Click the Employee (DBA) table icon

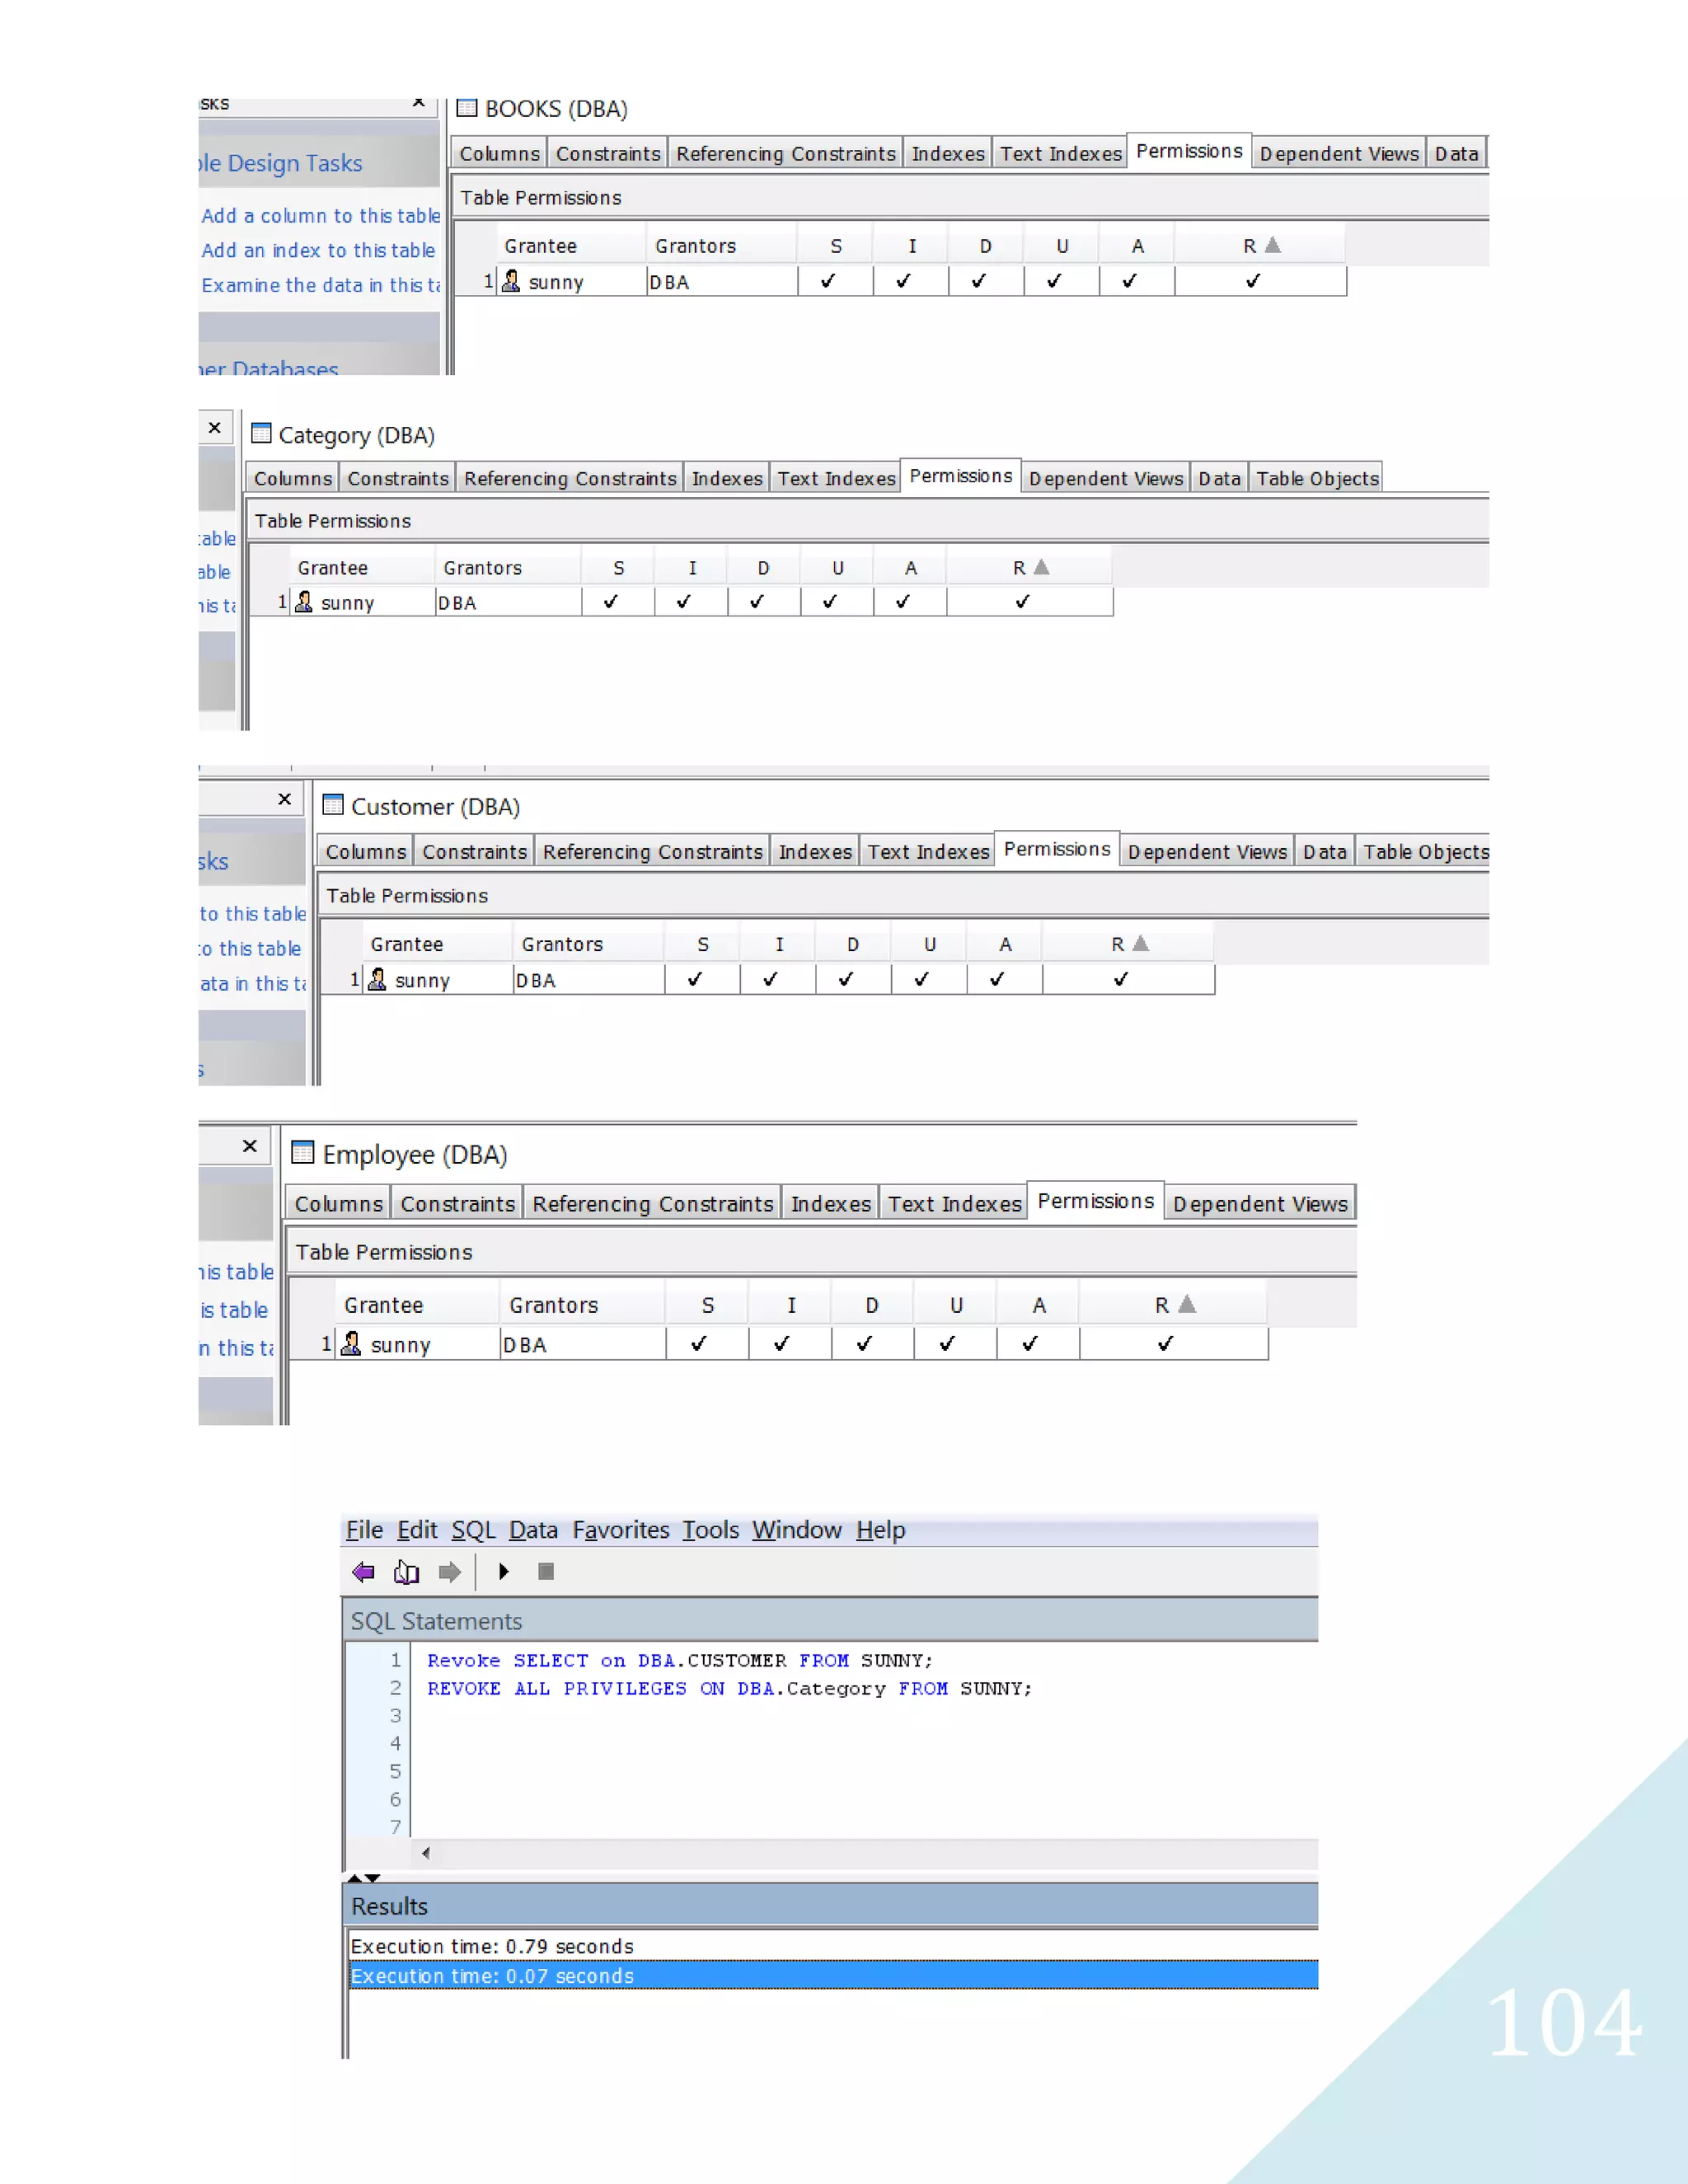click(x=302, y=1152)
